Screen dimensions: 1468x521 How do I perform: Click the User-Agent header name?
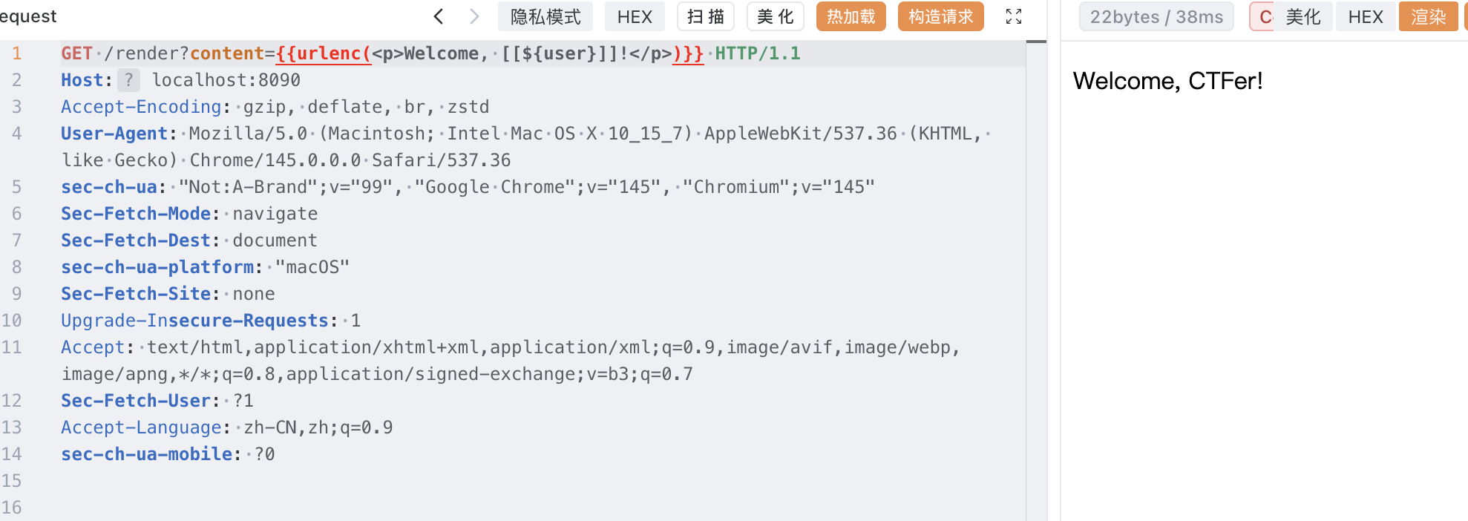[x=114, y=134]
